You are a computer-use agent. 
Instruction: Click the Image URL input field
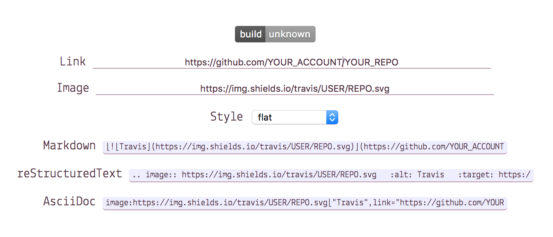(x=295, y=88)
